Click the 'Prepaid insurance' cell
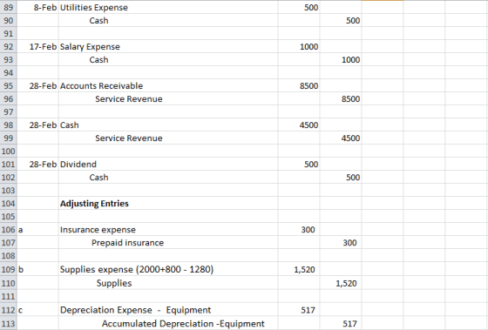 coord(168,242)
